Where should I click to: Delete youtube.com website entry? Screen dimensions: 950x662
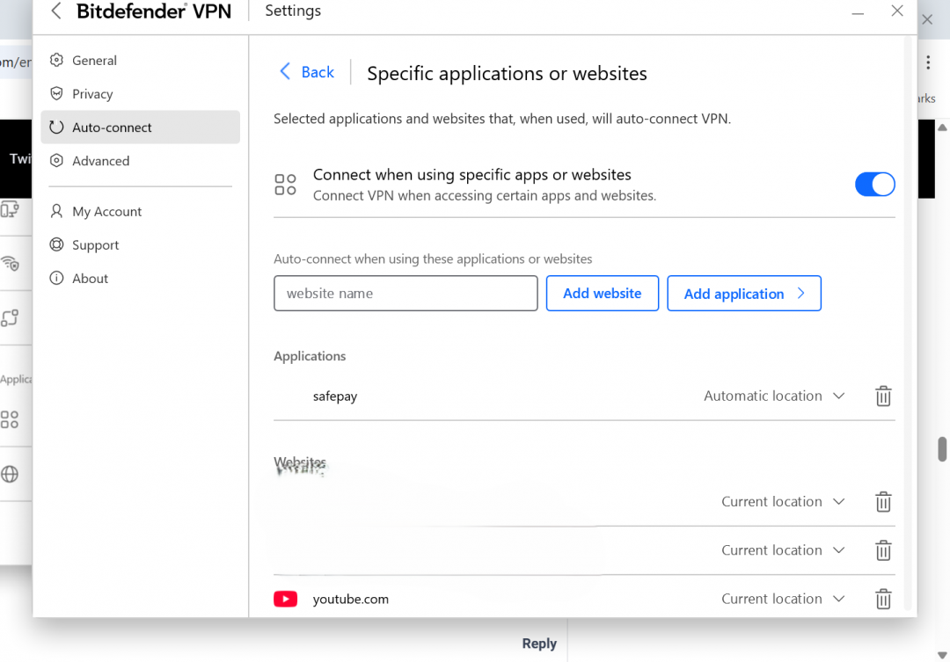(x=883, y=599)
